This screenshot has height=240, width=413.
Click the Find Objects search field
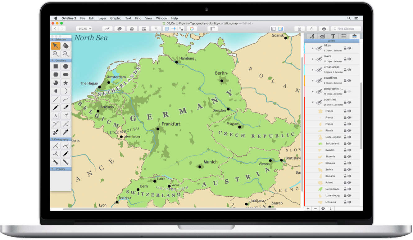click(346, 29)
